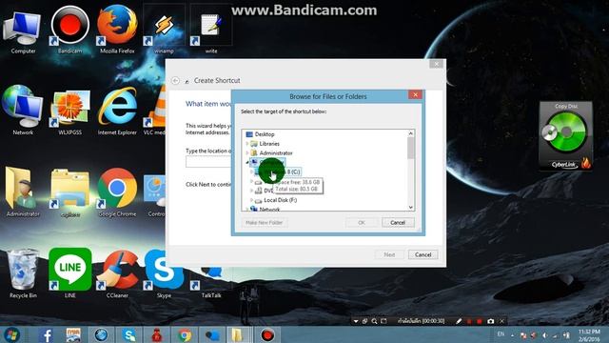Image resolution: width=609 pixels, height=343 pixels.
Task: Click Cancel in Browse for Files dialog
Action: (x=398, y=222)
